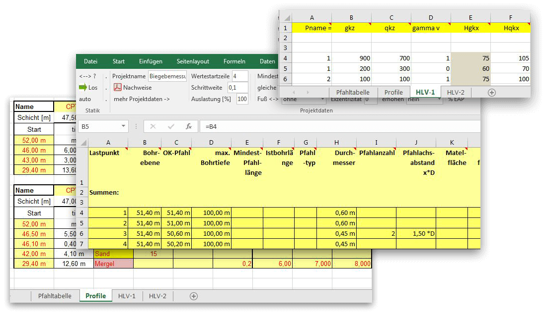
Task: Click the Name Box showing B5
Action: (100, 127)
